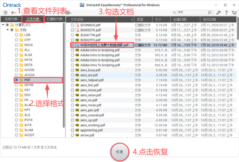Select the DOTM folder icon
Image resolution: width=239 pixels, height=162 pixels.
pyautogui.click(x=21, y=85)
